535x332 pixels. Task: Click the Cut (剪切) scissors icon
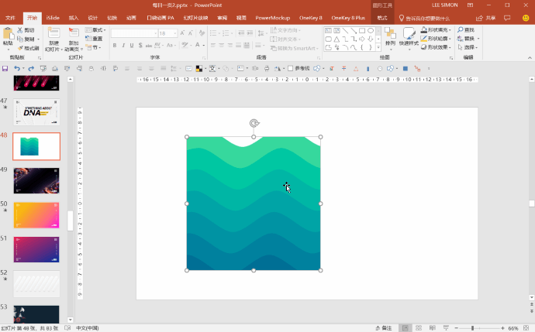[19, 30]
